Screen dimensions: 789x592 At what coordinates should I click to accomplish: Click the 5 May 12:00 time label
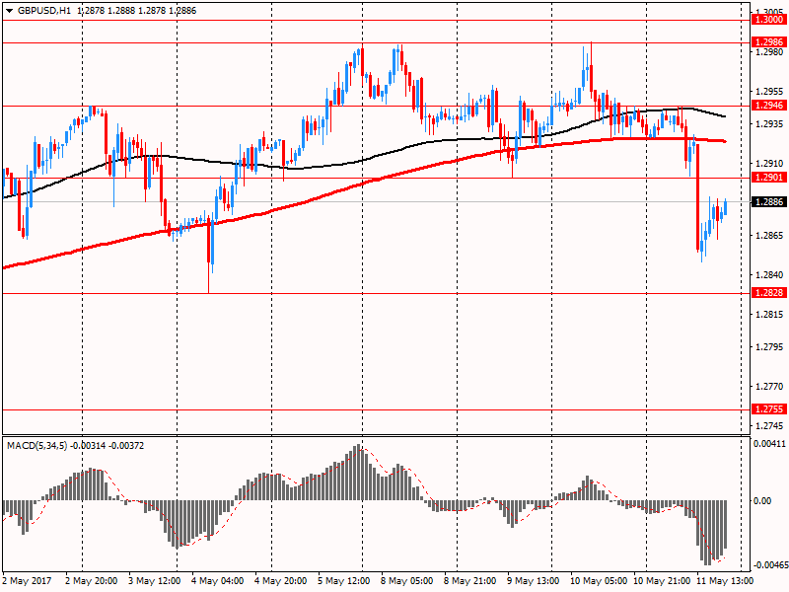point(343,581)
